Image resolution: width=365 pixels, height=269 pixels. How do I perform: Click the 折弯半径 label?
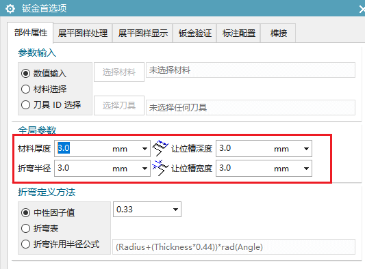34,168
